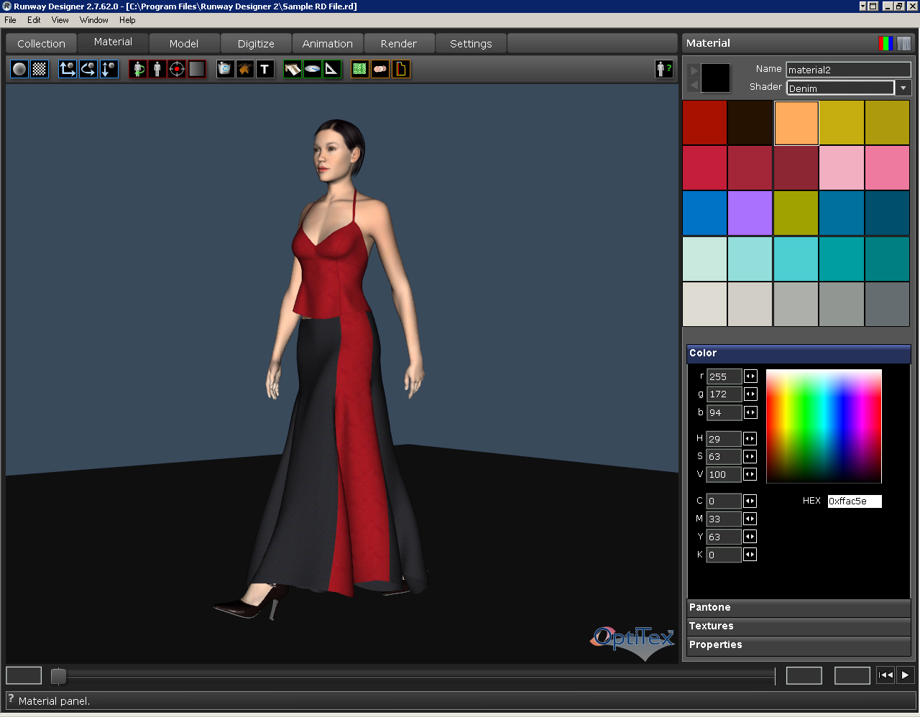
Task: Click the HEX color value field
Action: 854,501
